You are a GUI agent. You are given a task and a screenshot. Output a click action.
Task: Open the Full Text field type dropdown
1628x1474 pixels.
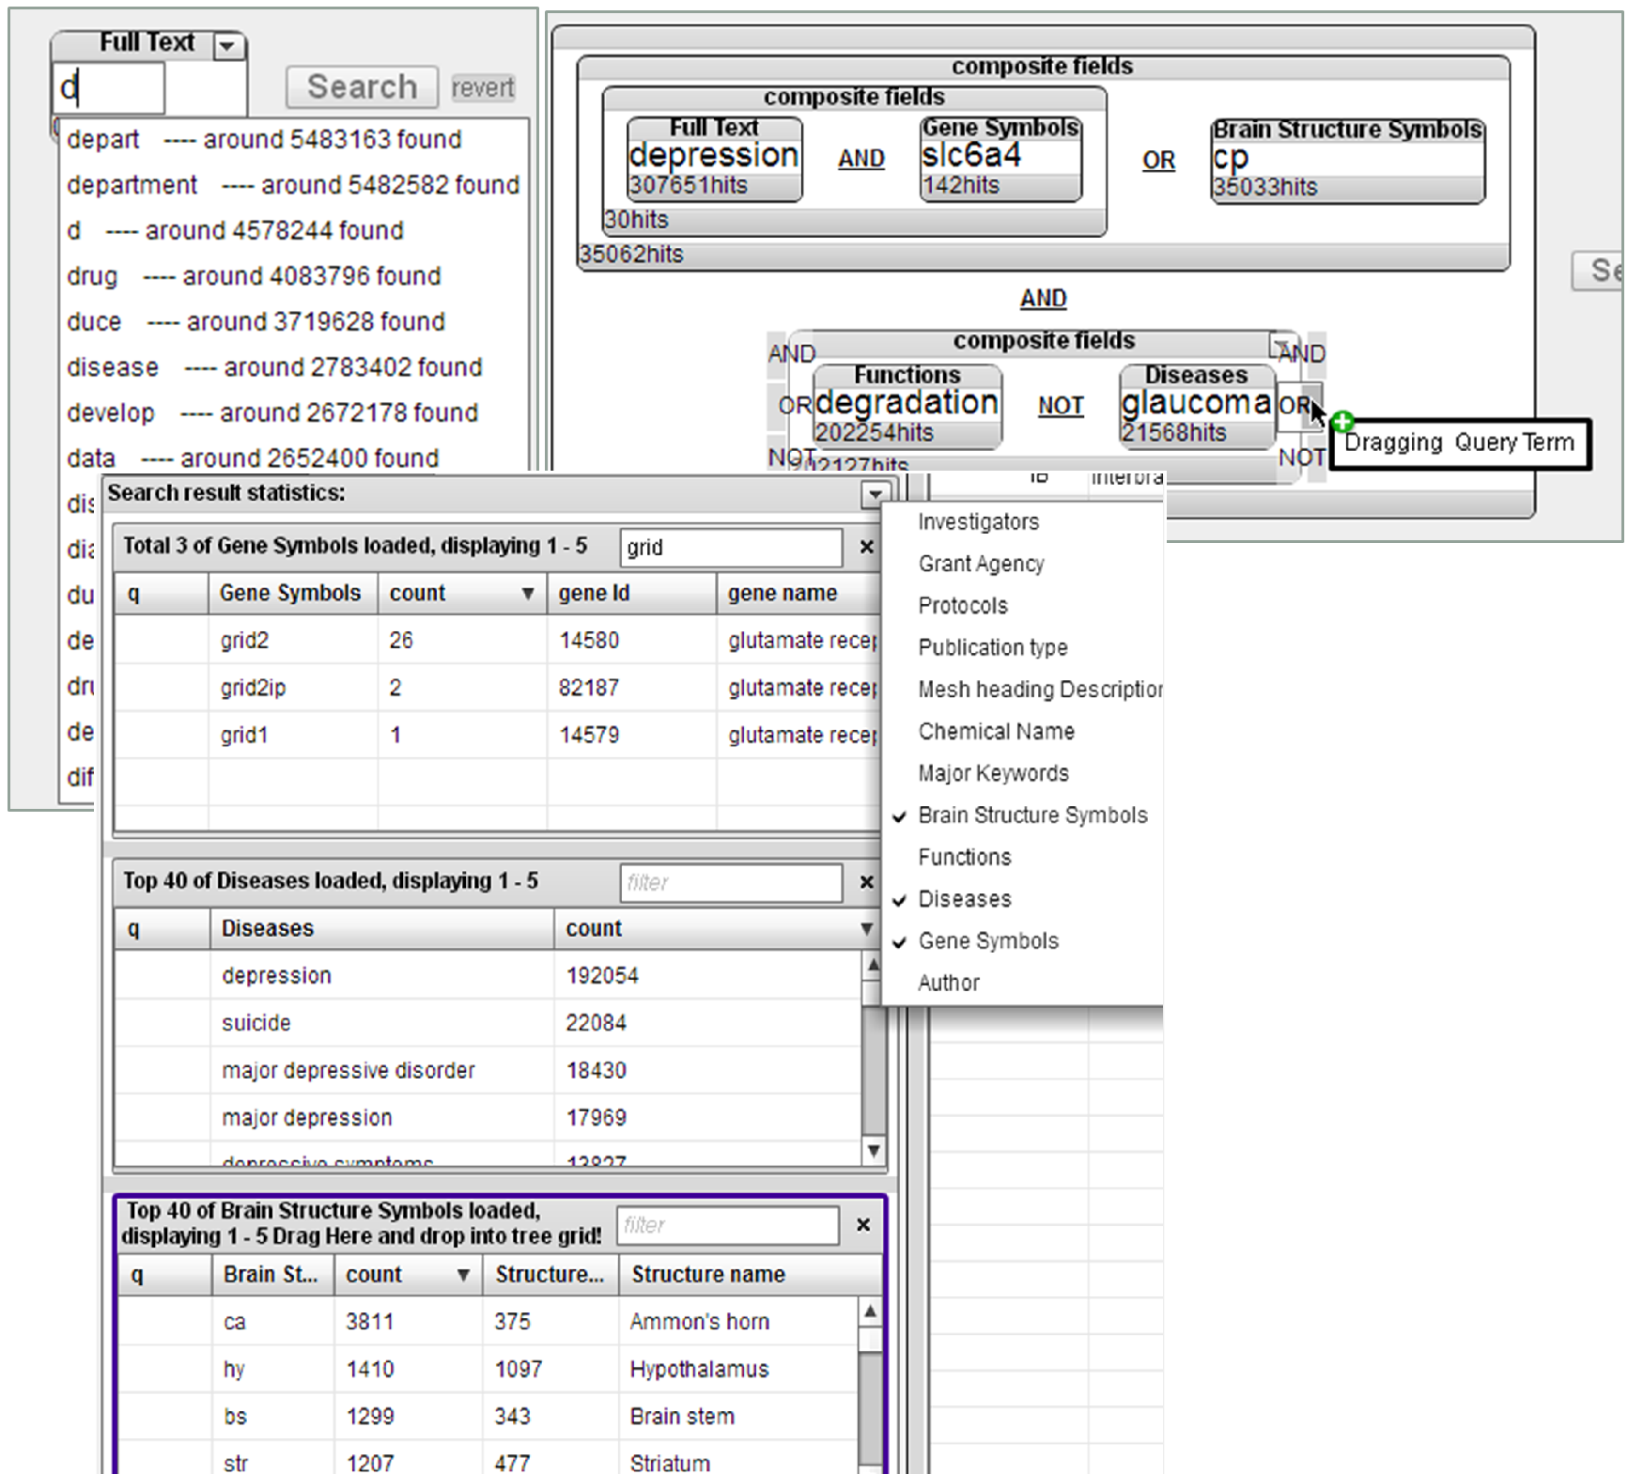pos(226,45)
